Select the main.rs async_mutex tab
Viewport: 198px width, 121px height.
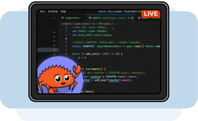110,18
